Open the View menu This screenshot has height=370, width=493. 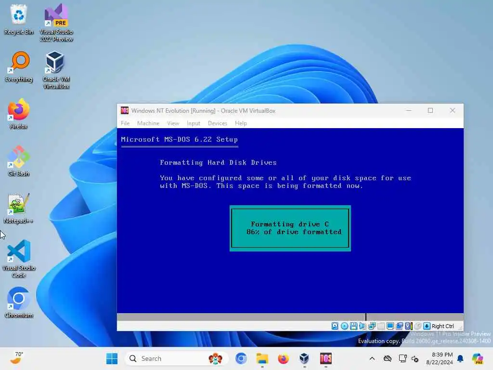coord(173,123)
